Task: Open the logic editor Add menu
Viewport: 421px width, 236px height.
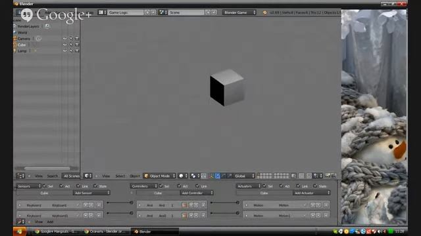Action: [x=50, y=222]
